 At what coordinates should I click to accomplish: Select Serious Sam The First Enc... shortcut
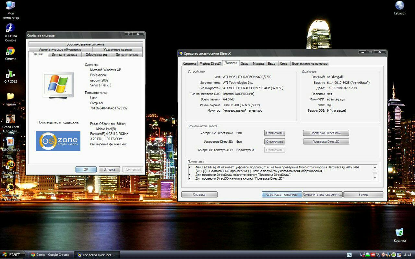pyautogui.click(x=11, y=192)
